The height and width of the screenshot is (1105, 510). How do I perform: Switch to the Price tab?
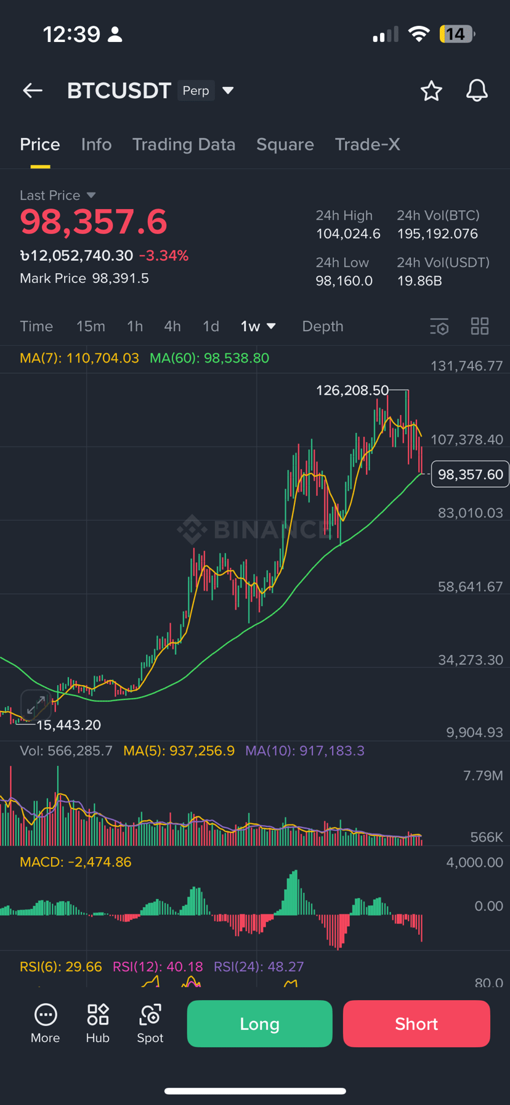tap(40, 144)
